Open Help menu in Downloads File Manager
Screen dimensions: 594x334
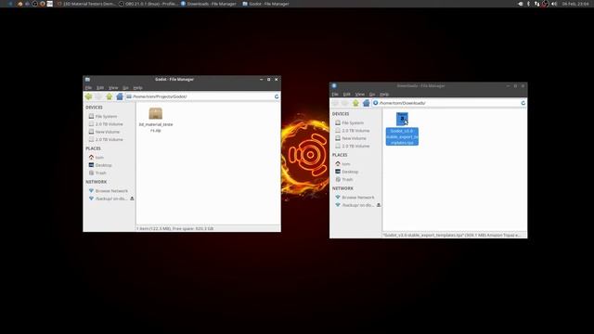tap(384, 95)
